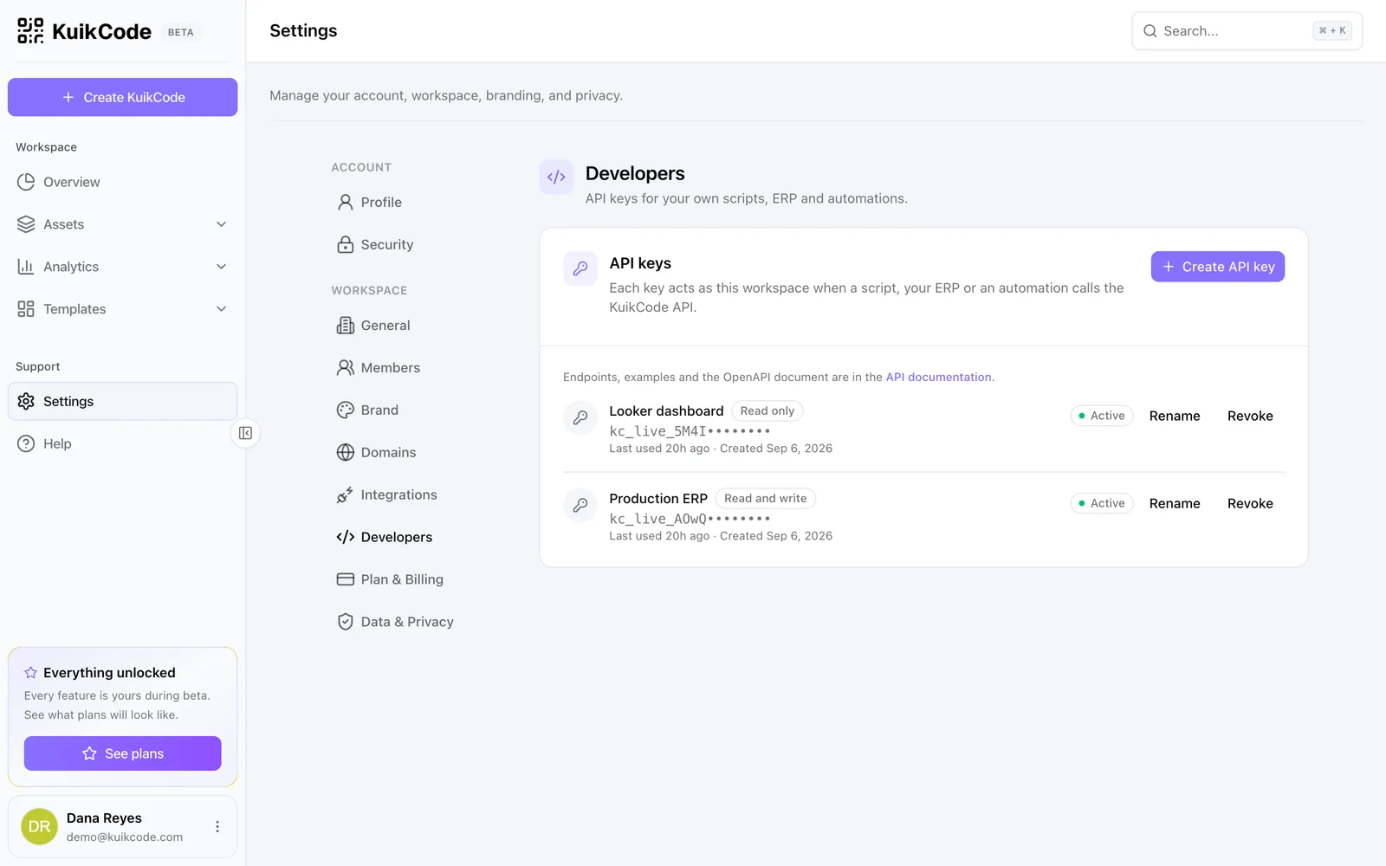Revoke the Looker dashboard key
This screenshot has width=1386, height=866.
pyautogui.click(x=1250, y=416)
